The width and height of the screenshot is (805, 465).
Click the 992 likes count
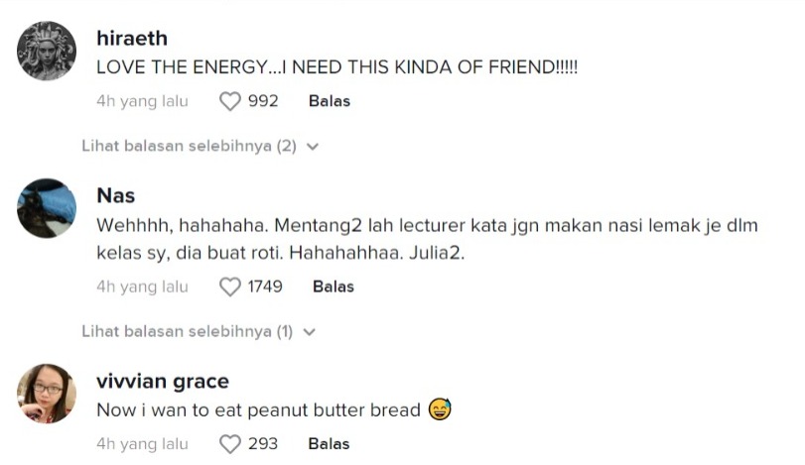[x=263, y=101]
